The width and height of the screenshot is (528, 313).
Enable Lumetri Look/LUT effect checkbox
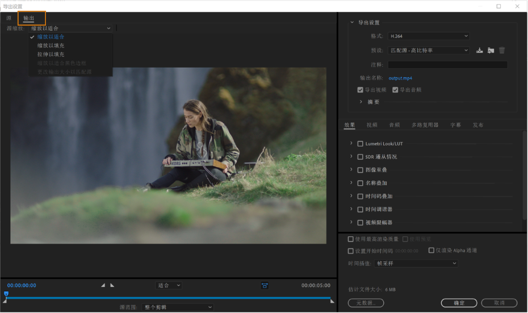(361, 144)
